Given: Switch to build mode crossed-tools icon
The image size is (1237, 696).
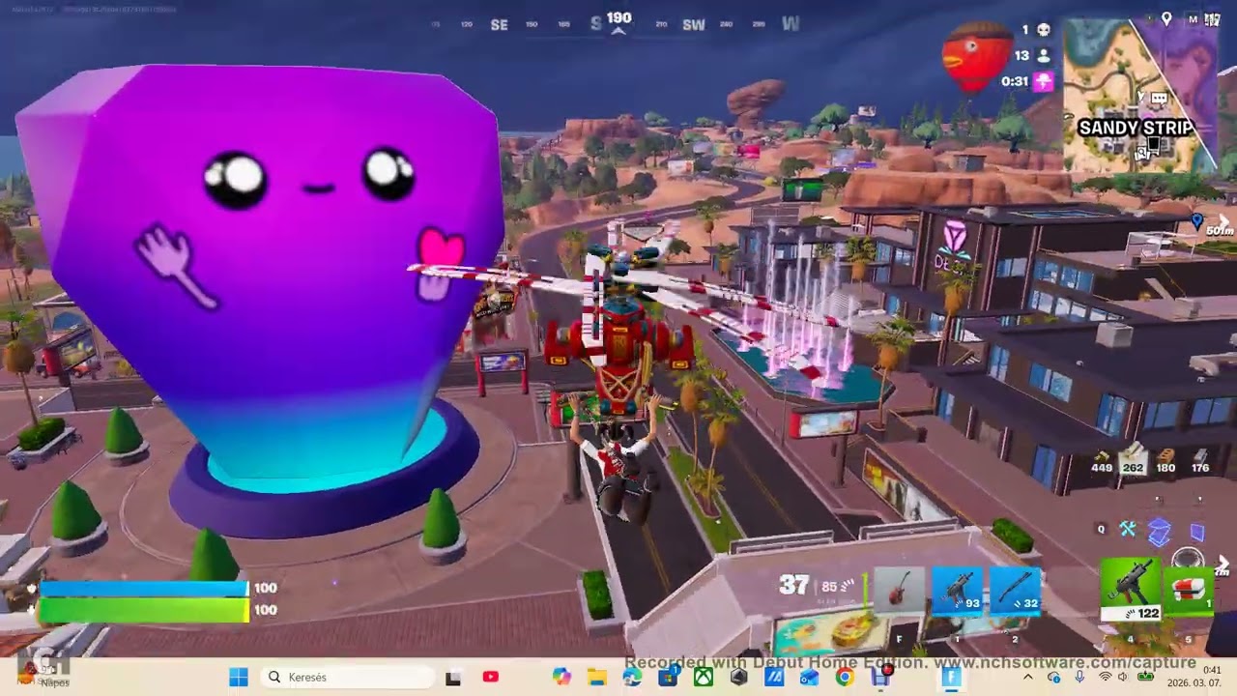Looking at the screenshot, I should coord(1128,529).
